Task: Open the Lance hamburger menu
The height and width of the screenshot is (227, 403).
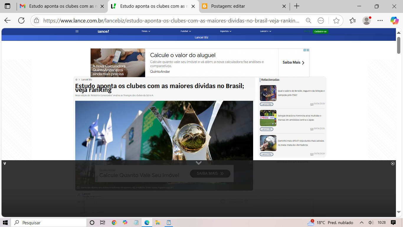Action: click(x=77, y=31)
